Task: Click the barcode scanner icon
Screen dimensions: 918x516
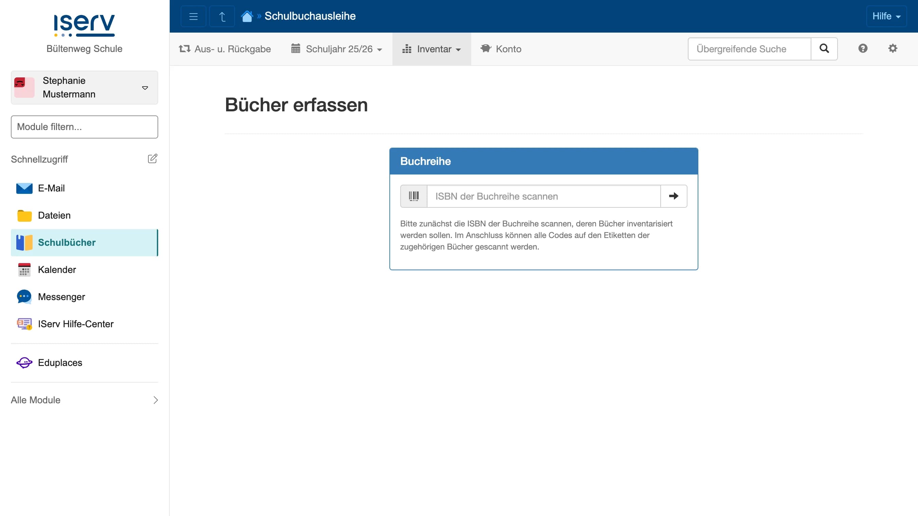Action: (413, 196)
